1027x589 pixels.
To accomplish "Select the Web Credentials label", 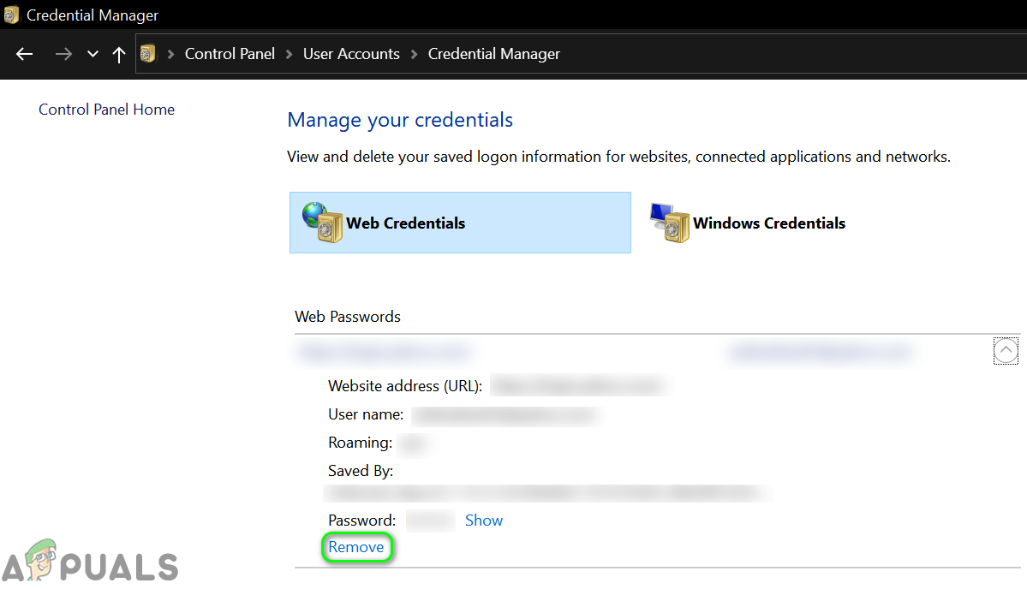I will pyautogui.click(x=405, y=223).
